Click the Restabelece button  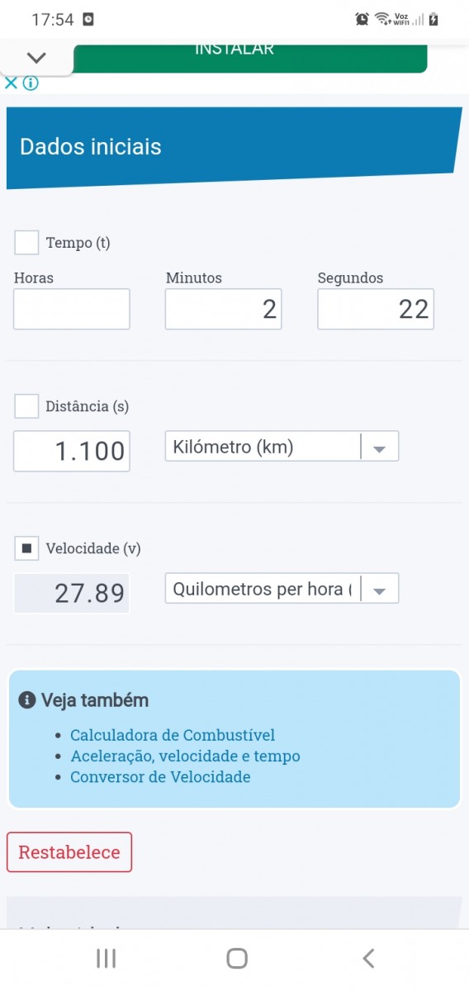click(69, 852)
